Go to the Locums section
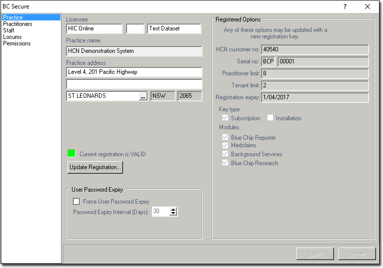 12,37
